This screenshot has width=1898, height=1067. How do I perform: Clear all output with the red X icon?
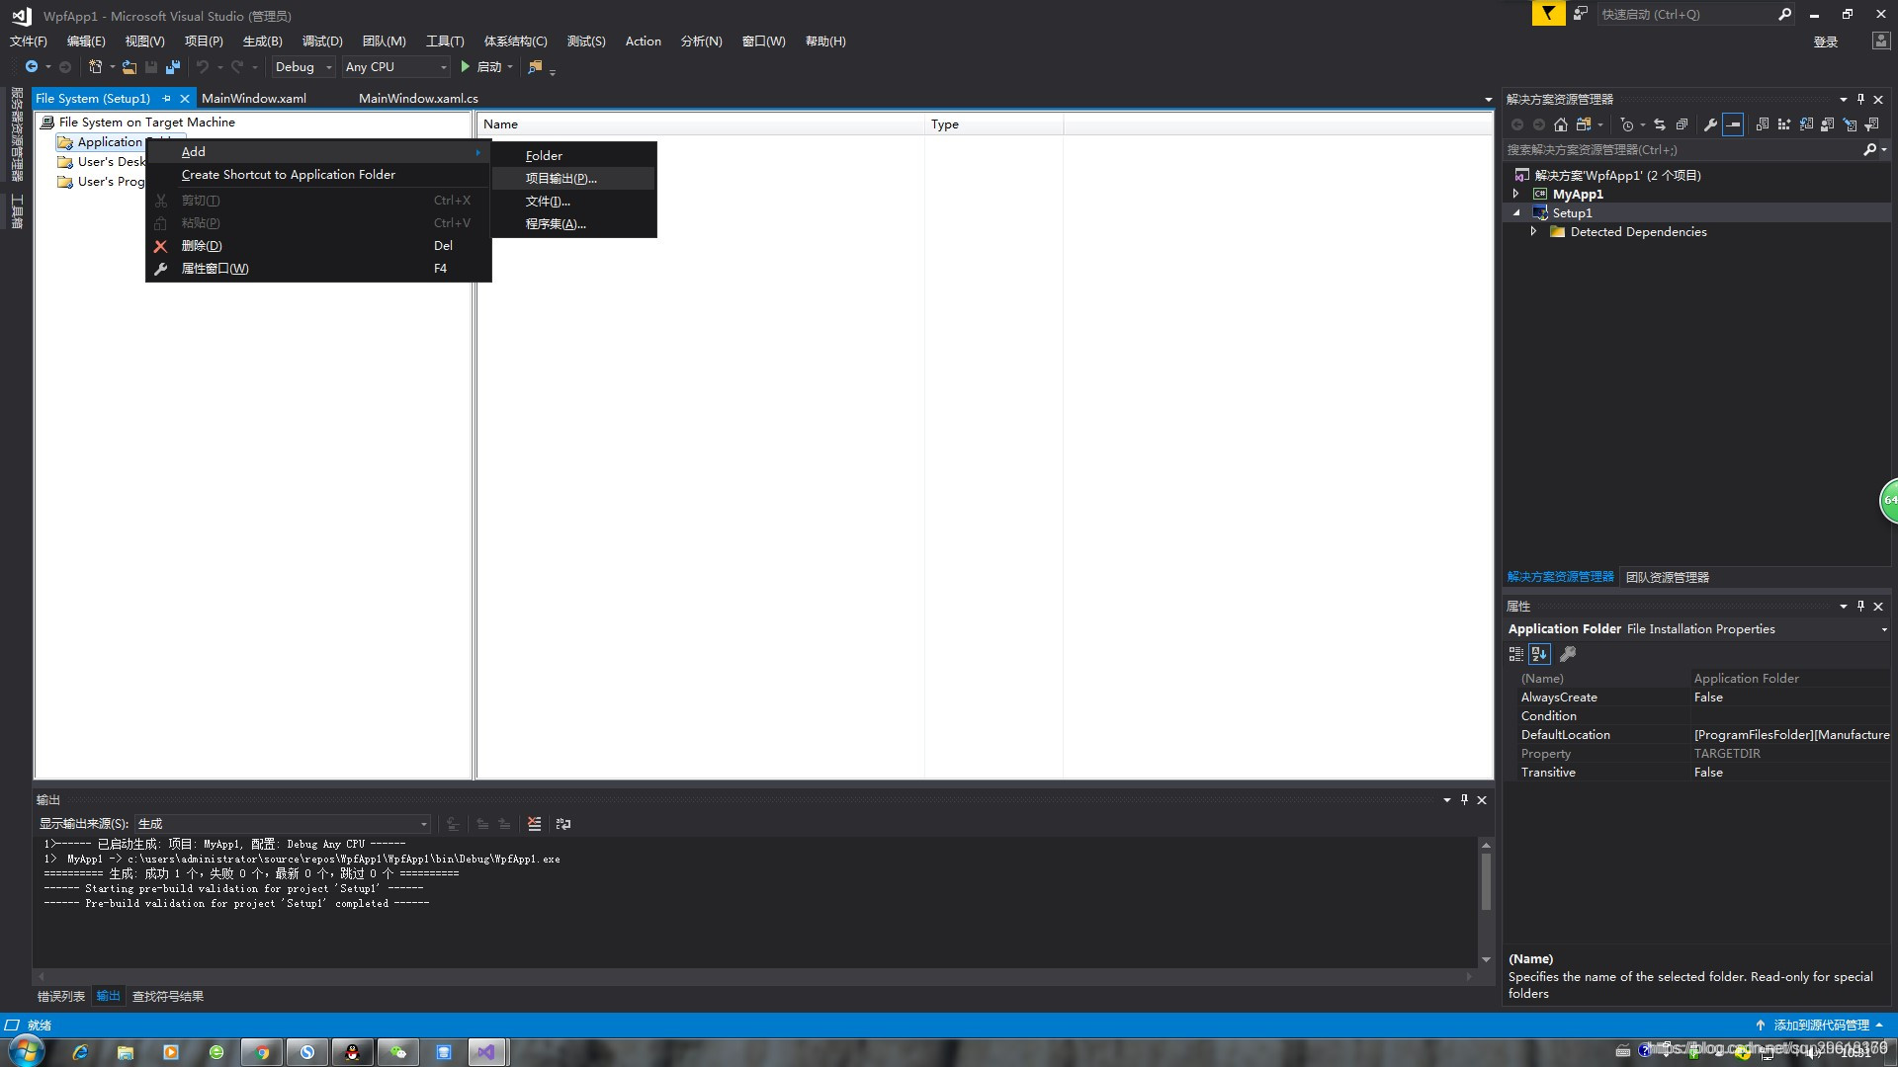(535, 824)
